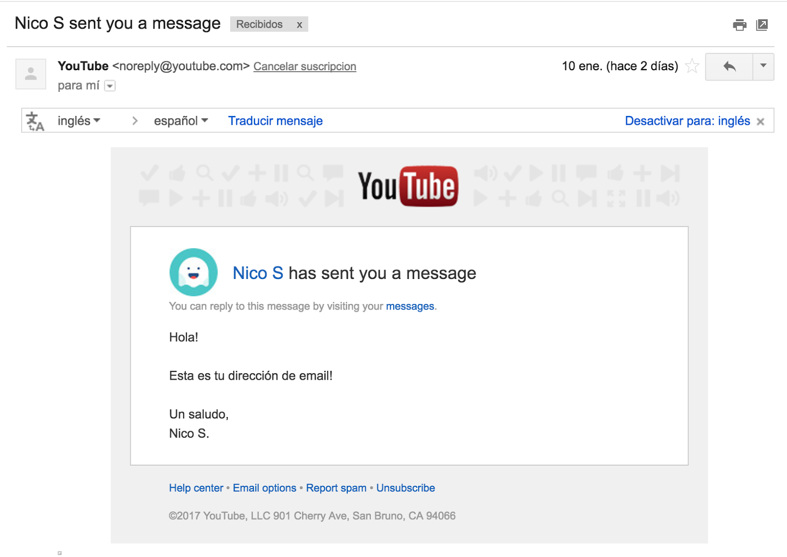Open the more actions dropdown beside reply

click(763, 66)
